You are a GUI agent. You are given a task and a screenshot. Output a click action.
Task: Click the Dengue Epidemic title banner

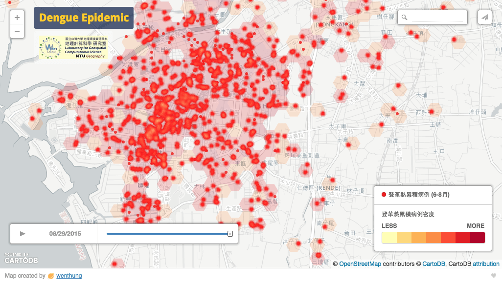click(x=84, y=18)
